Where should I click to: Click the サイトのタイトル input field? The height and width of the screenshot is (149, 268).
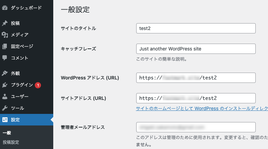click(196, 28)
